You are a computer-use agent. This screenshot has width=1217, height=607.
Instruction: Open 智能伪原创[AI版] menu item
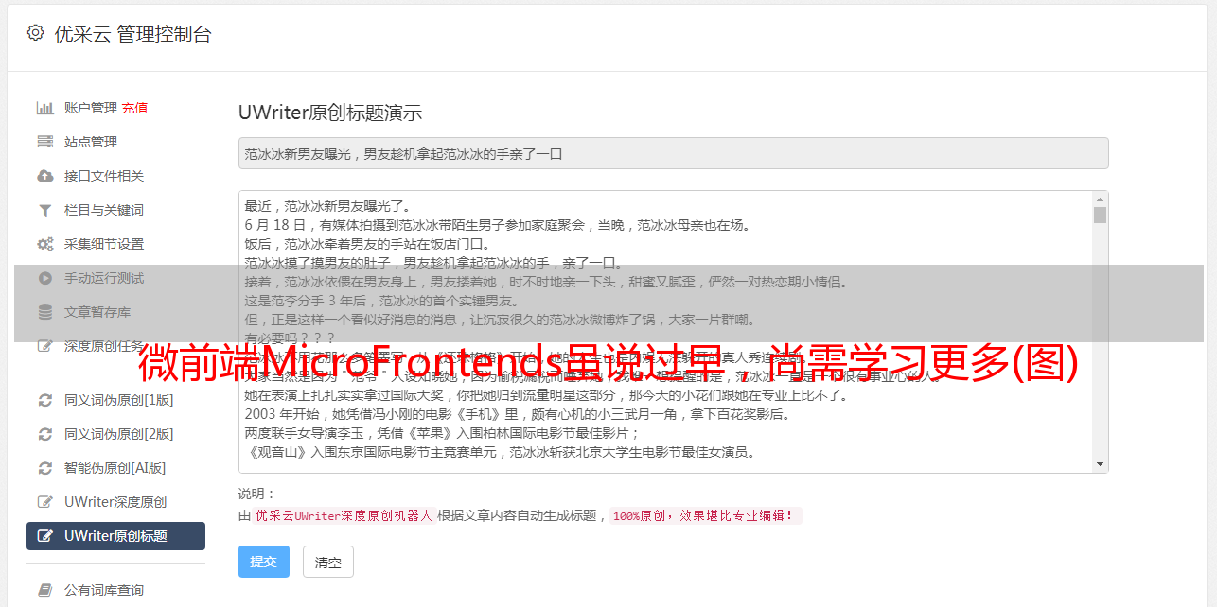(x=115, y=468)
